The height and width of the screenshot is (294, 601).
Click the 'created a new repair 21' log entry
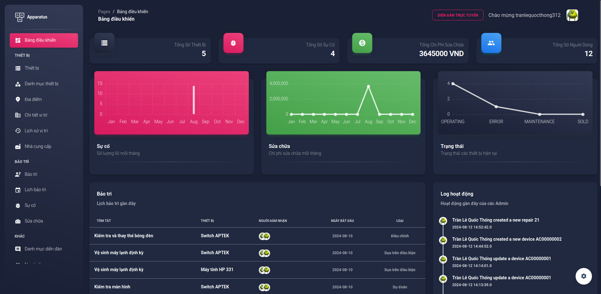(x=495, y=220)
